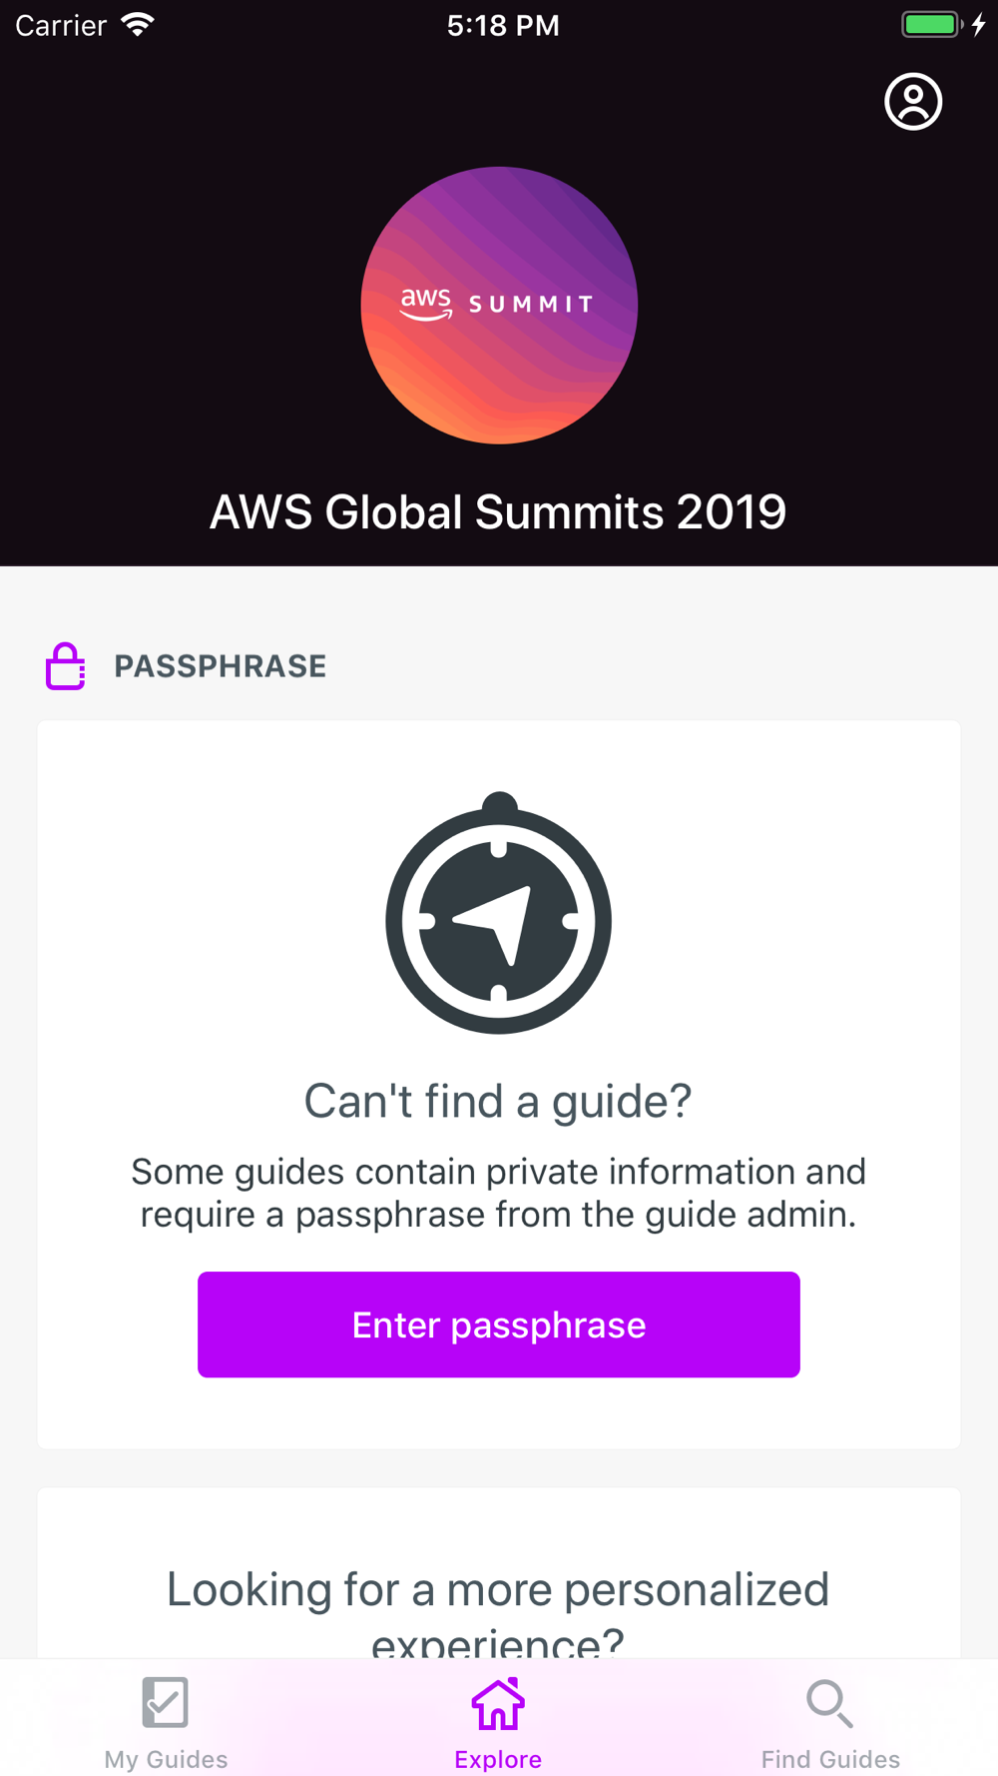Open the user profile icon
998x1776 pixels.
pos(913,102)
